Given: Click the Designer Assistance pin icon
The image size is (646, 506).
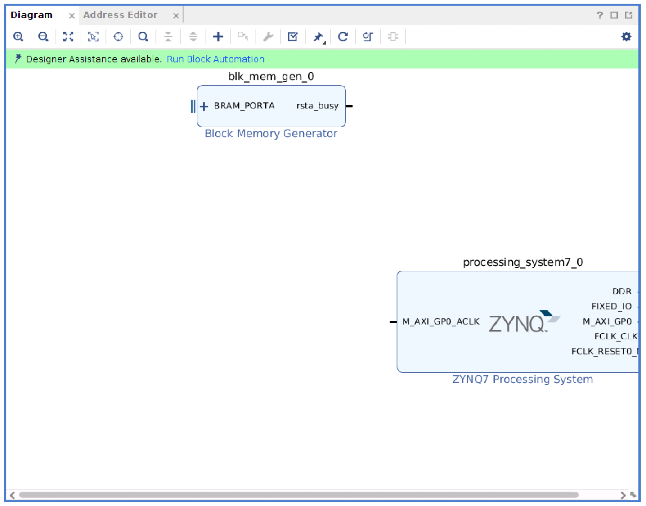Looking at the screenshot, I should [x=18, y=59].
